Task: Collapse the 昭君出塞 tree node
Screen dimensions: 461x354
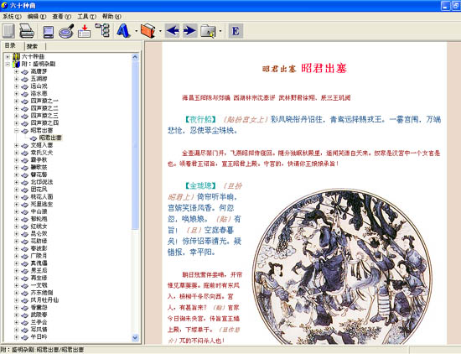Action: 17,130
